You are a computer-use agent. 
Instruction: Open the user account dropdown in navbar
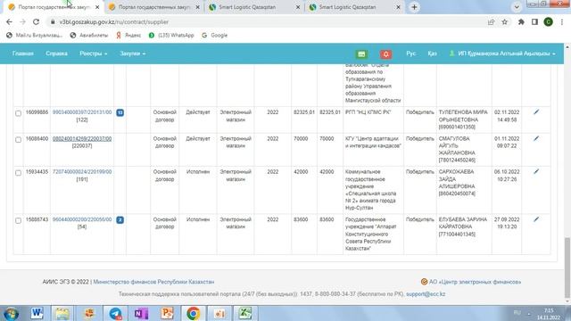pyautogui.click(x=502, y=53)
